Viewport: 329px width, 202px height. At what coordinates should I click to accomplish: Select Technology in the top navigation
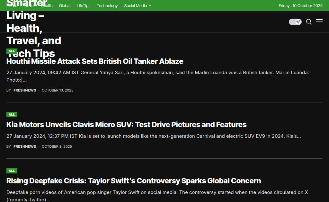point(107,6)
